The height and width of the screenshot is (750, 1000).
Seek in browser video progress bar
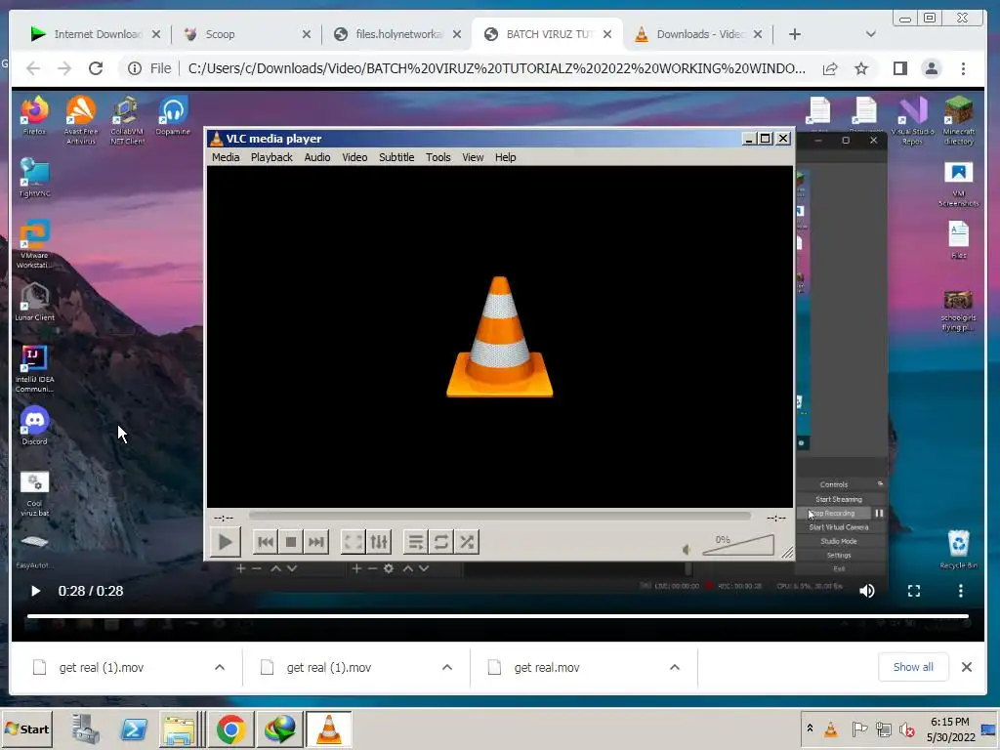tap(497, 616)
